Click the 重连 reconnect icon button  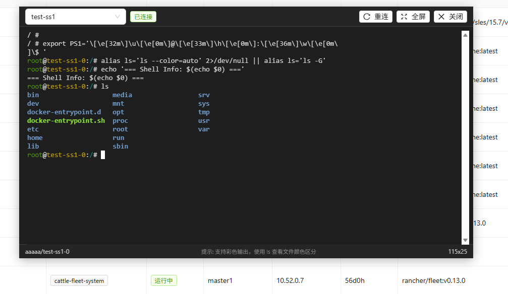click(x=375, y=17)
